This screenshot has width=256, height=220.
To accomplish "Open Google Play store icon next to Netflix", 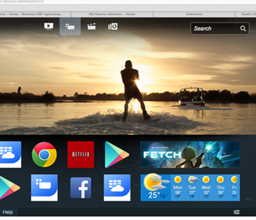I will coord(117,154).
